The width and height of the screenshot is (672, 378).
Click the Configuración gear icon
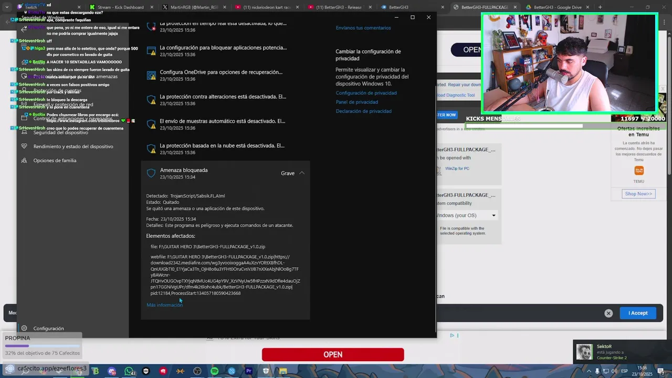[24, 329]
